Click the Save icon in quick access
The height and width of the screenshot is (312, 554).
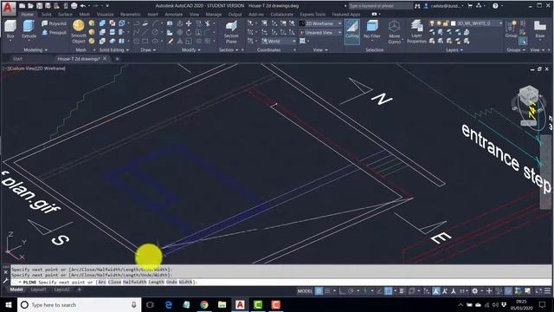click(39, 6)
